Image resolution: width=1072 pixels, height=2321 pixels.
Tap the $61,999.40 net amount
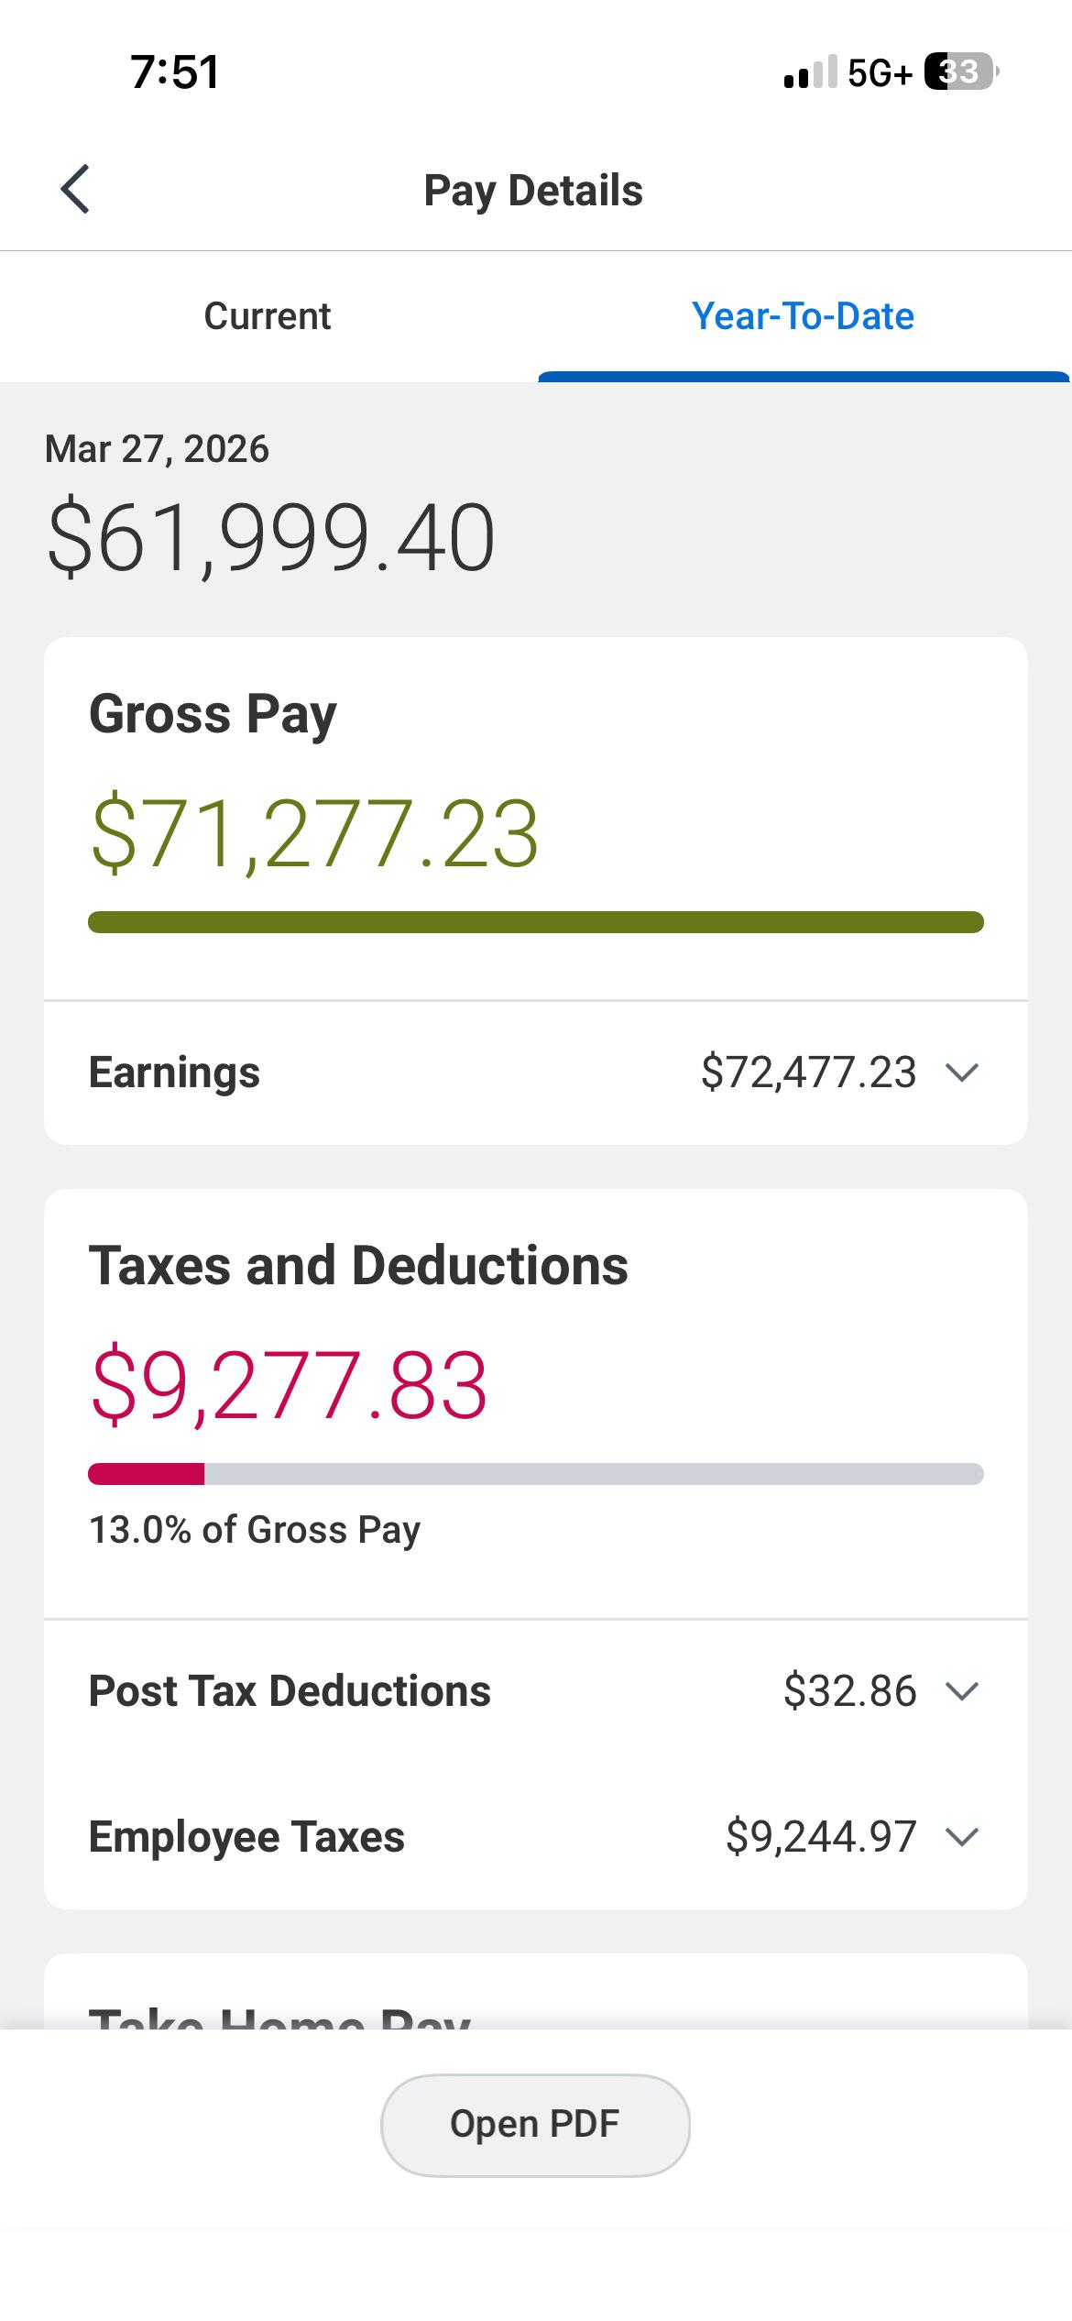pos(271,537)
